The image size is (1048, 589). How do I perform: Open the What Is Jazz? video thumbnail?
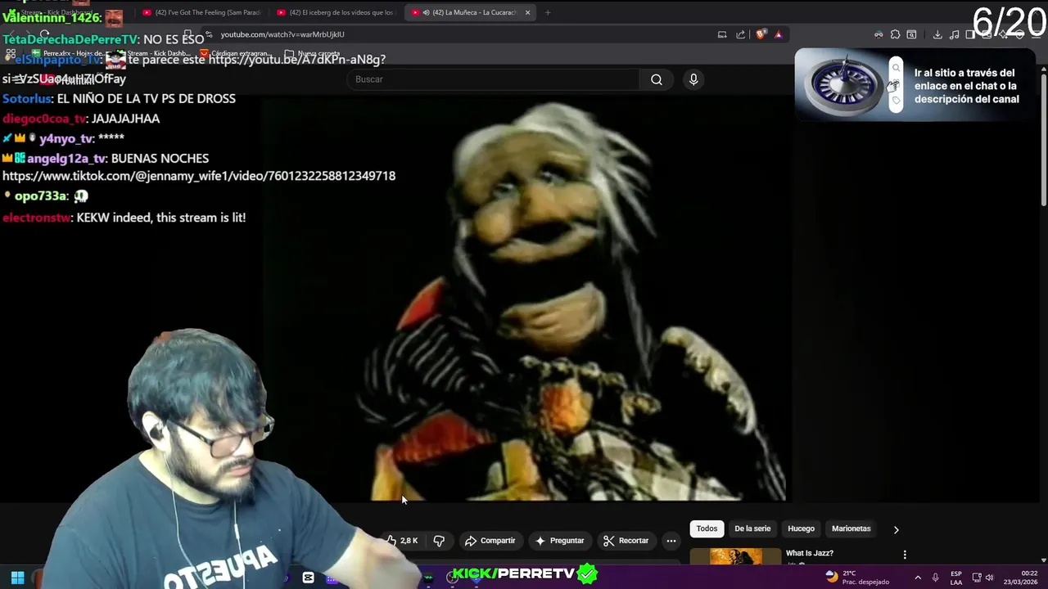tap(735, 556)
